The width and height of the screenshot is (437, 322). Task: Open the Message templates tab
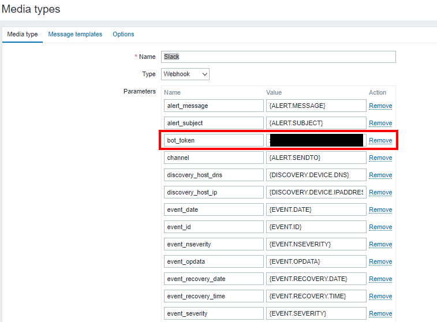point(75,34)
